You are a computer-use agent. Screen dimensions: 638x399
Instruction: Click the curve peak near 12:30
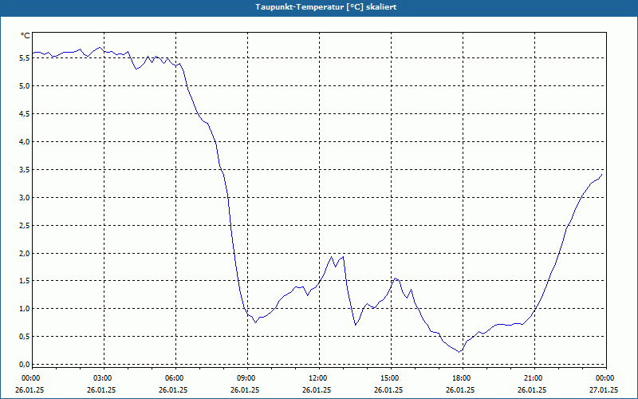[332, 256]
